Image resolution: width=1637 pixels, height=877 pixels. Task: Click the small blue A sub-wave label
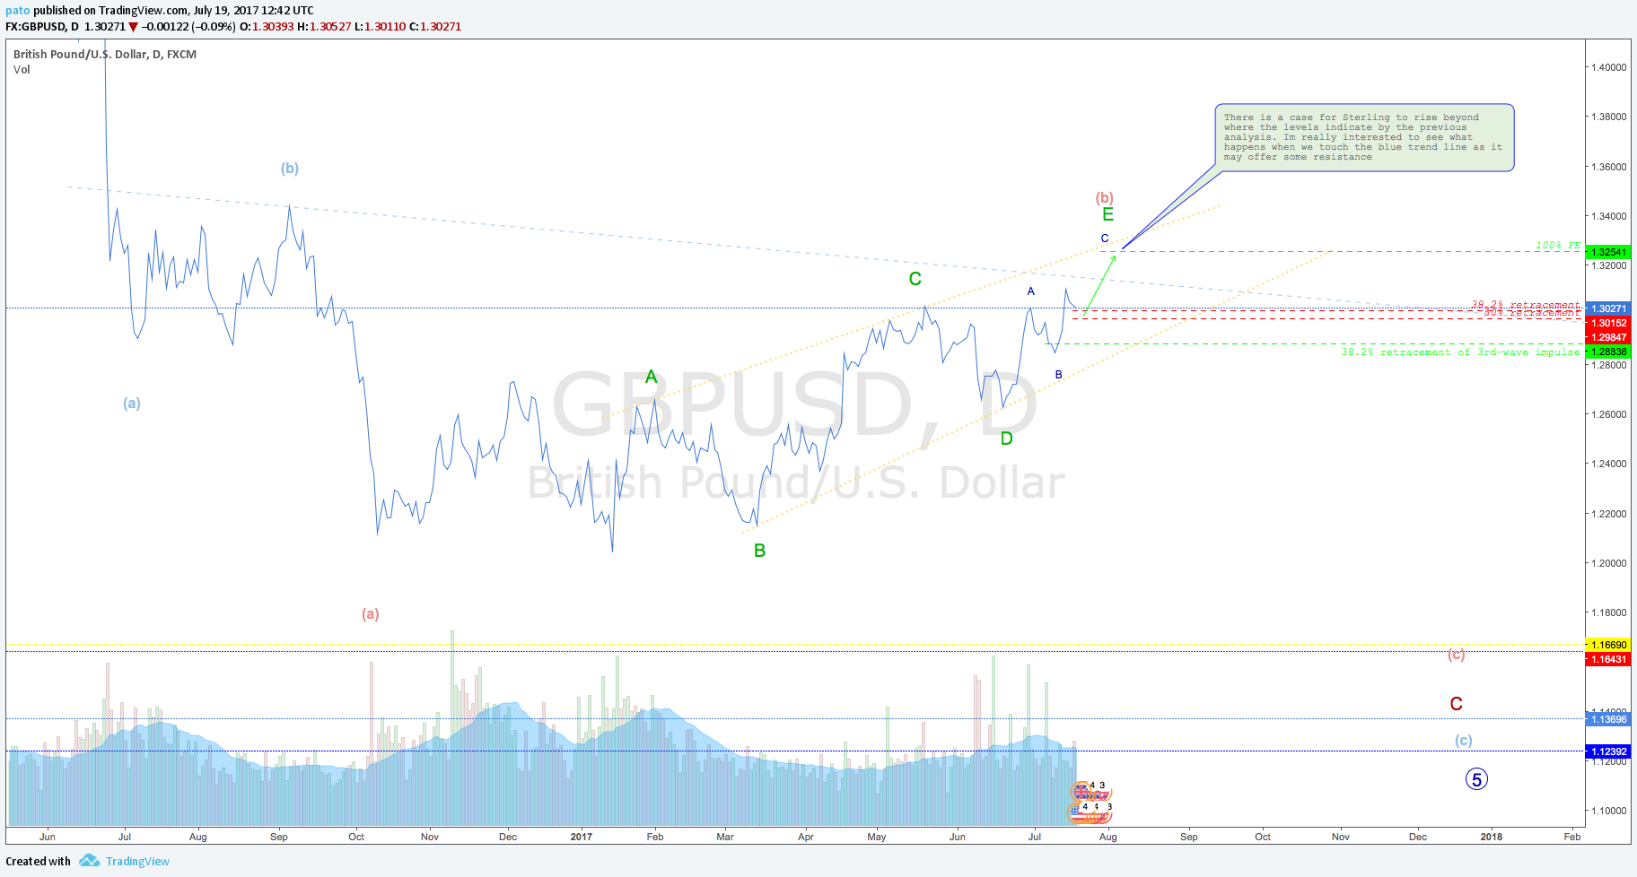click(x=1030, y=291)
